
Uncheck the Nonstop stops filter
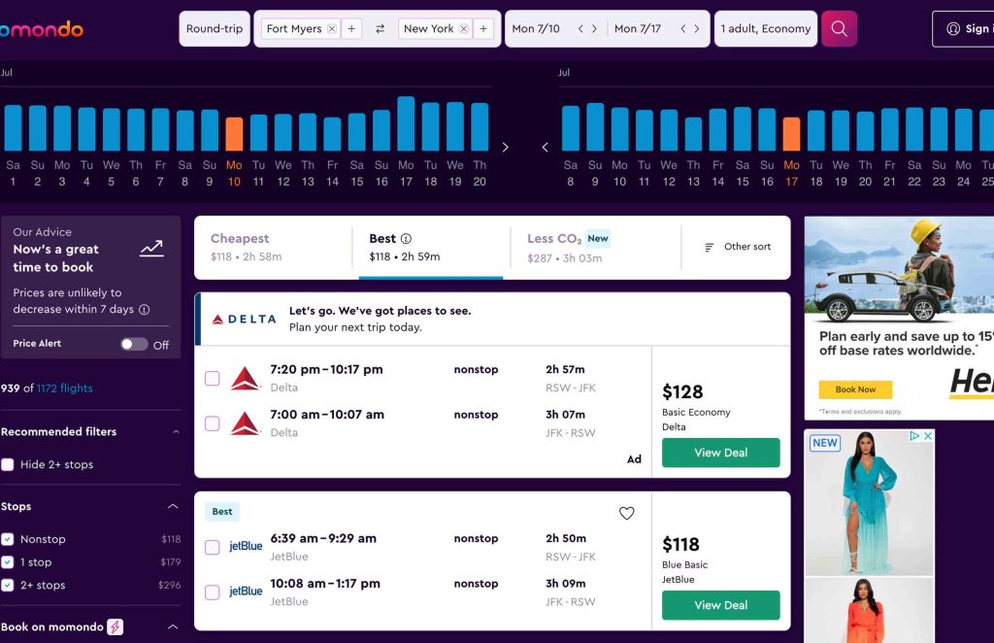tap(8, 539)
